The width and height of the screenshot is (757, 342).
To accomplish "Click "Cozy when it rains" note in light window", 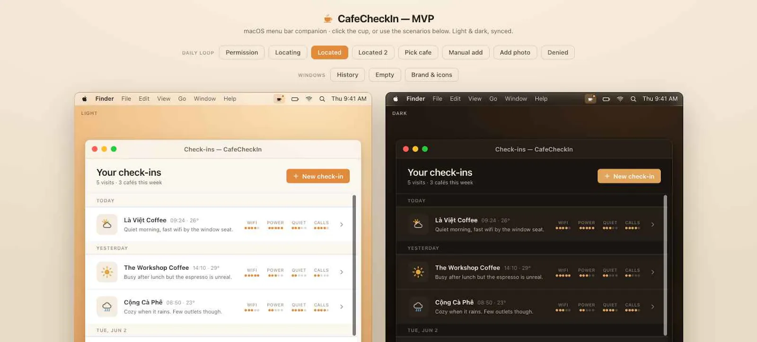I will tap(173, 312).
